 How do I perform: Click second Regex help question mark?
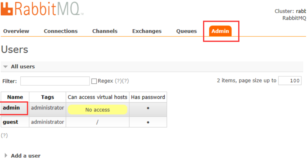click(126, 81)
